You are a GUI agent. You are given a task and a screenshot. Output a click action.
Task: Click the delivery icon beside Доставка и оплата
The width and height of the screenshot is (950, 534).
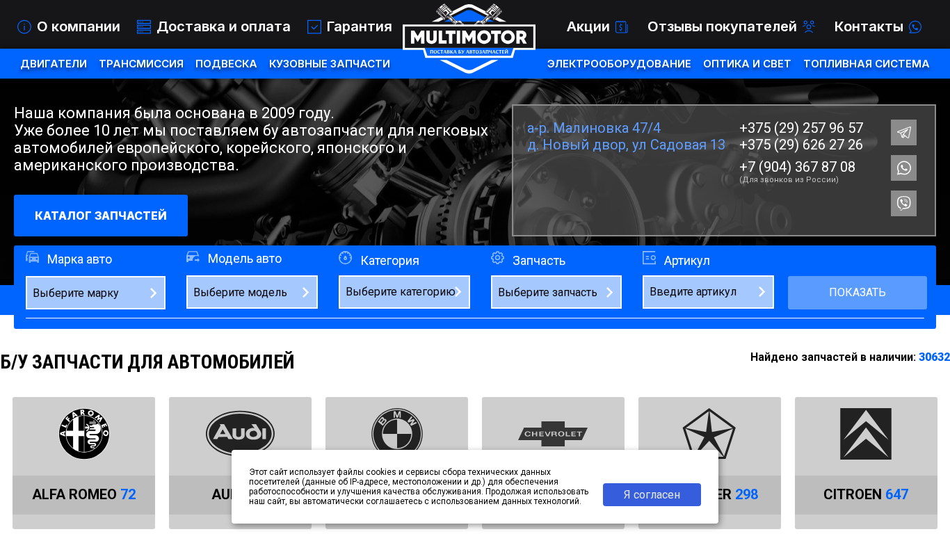point(144,27)
